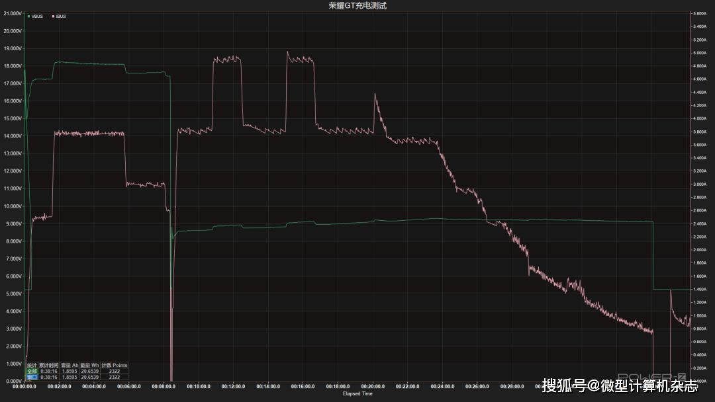Click the 00:10:00.0 time axis label

tap(199, 387)
